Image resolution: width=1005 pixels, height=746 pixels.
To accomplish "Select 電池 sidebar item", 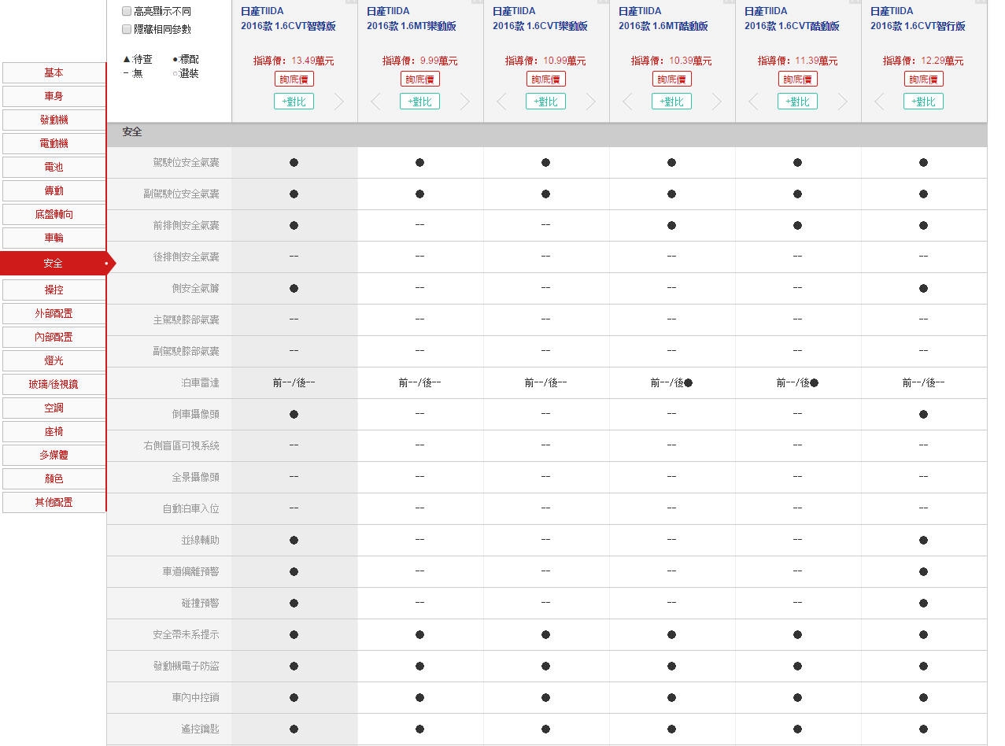I will pos(54,167).
